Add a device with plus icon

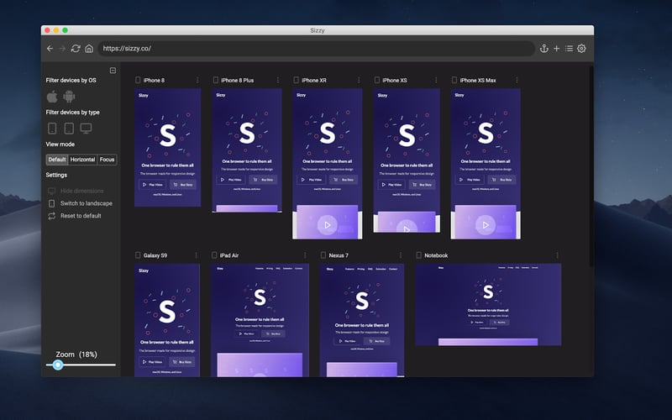[556, 49]
